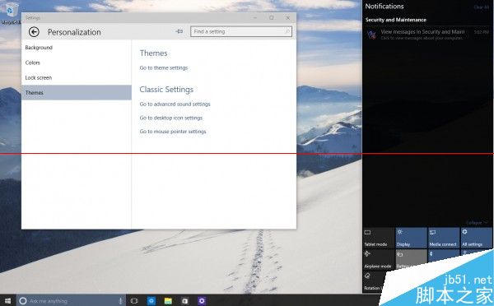Focus the Find a setting search box
This screenshot has height=306, width=494.
pyautogui.click(x=241, y=31)
